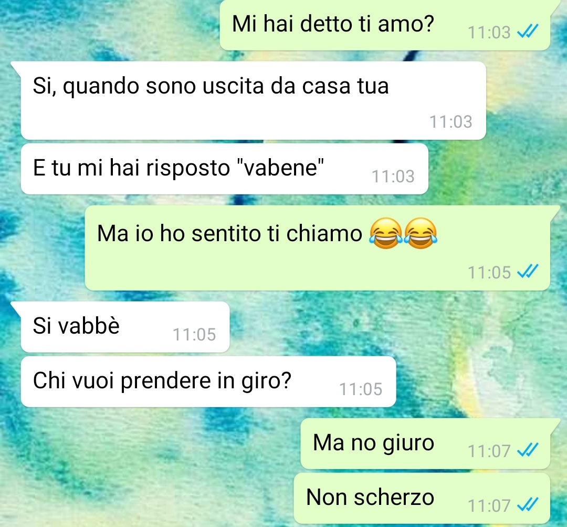The width and height of the screenshot is (567, 527).
Task: Select the 'Si vabbè' message bubble
Action: [x=125, y=327]
